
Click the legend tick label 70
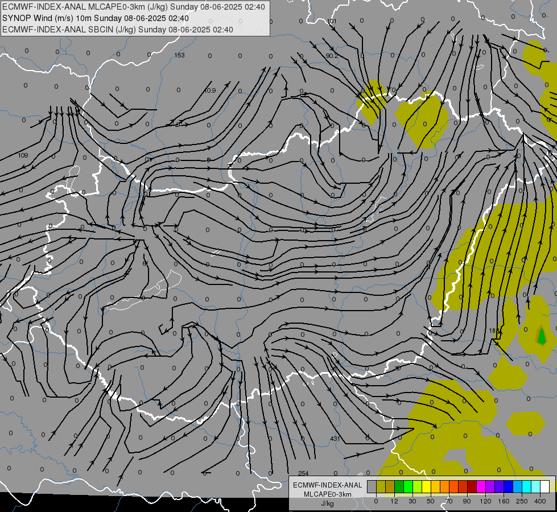[449, 501]
